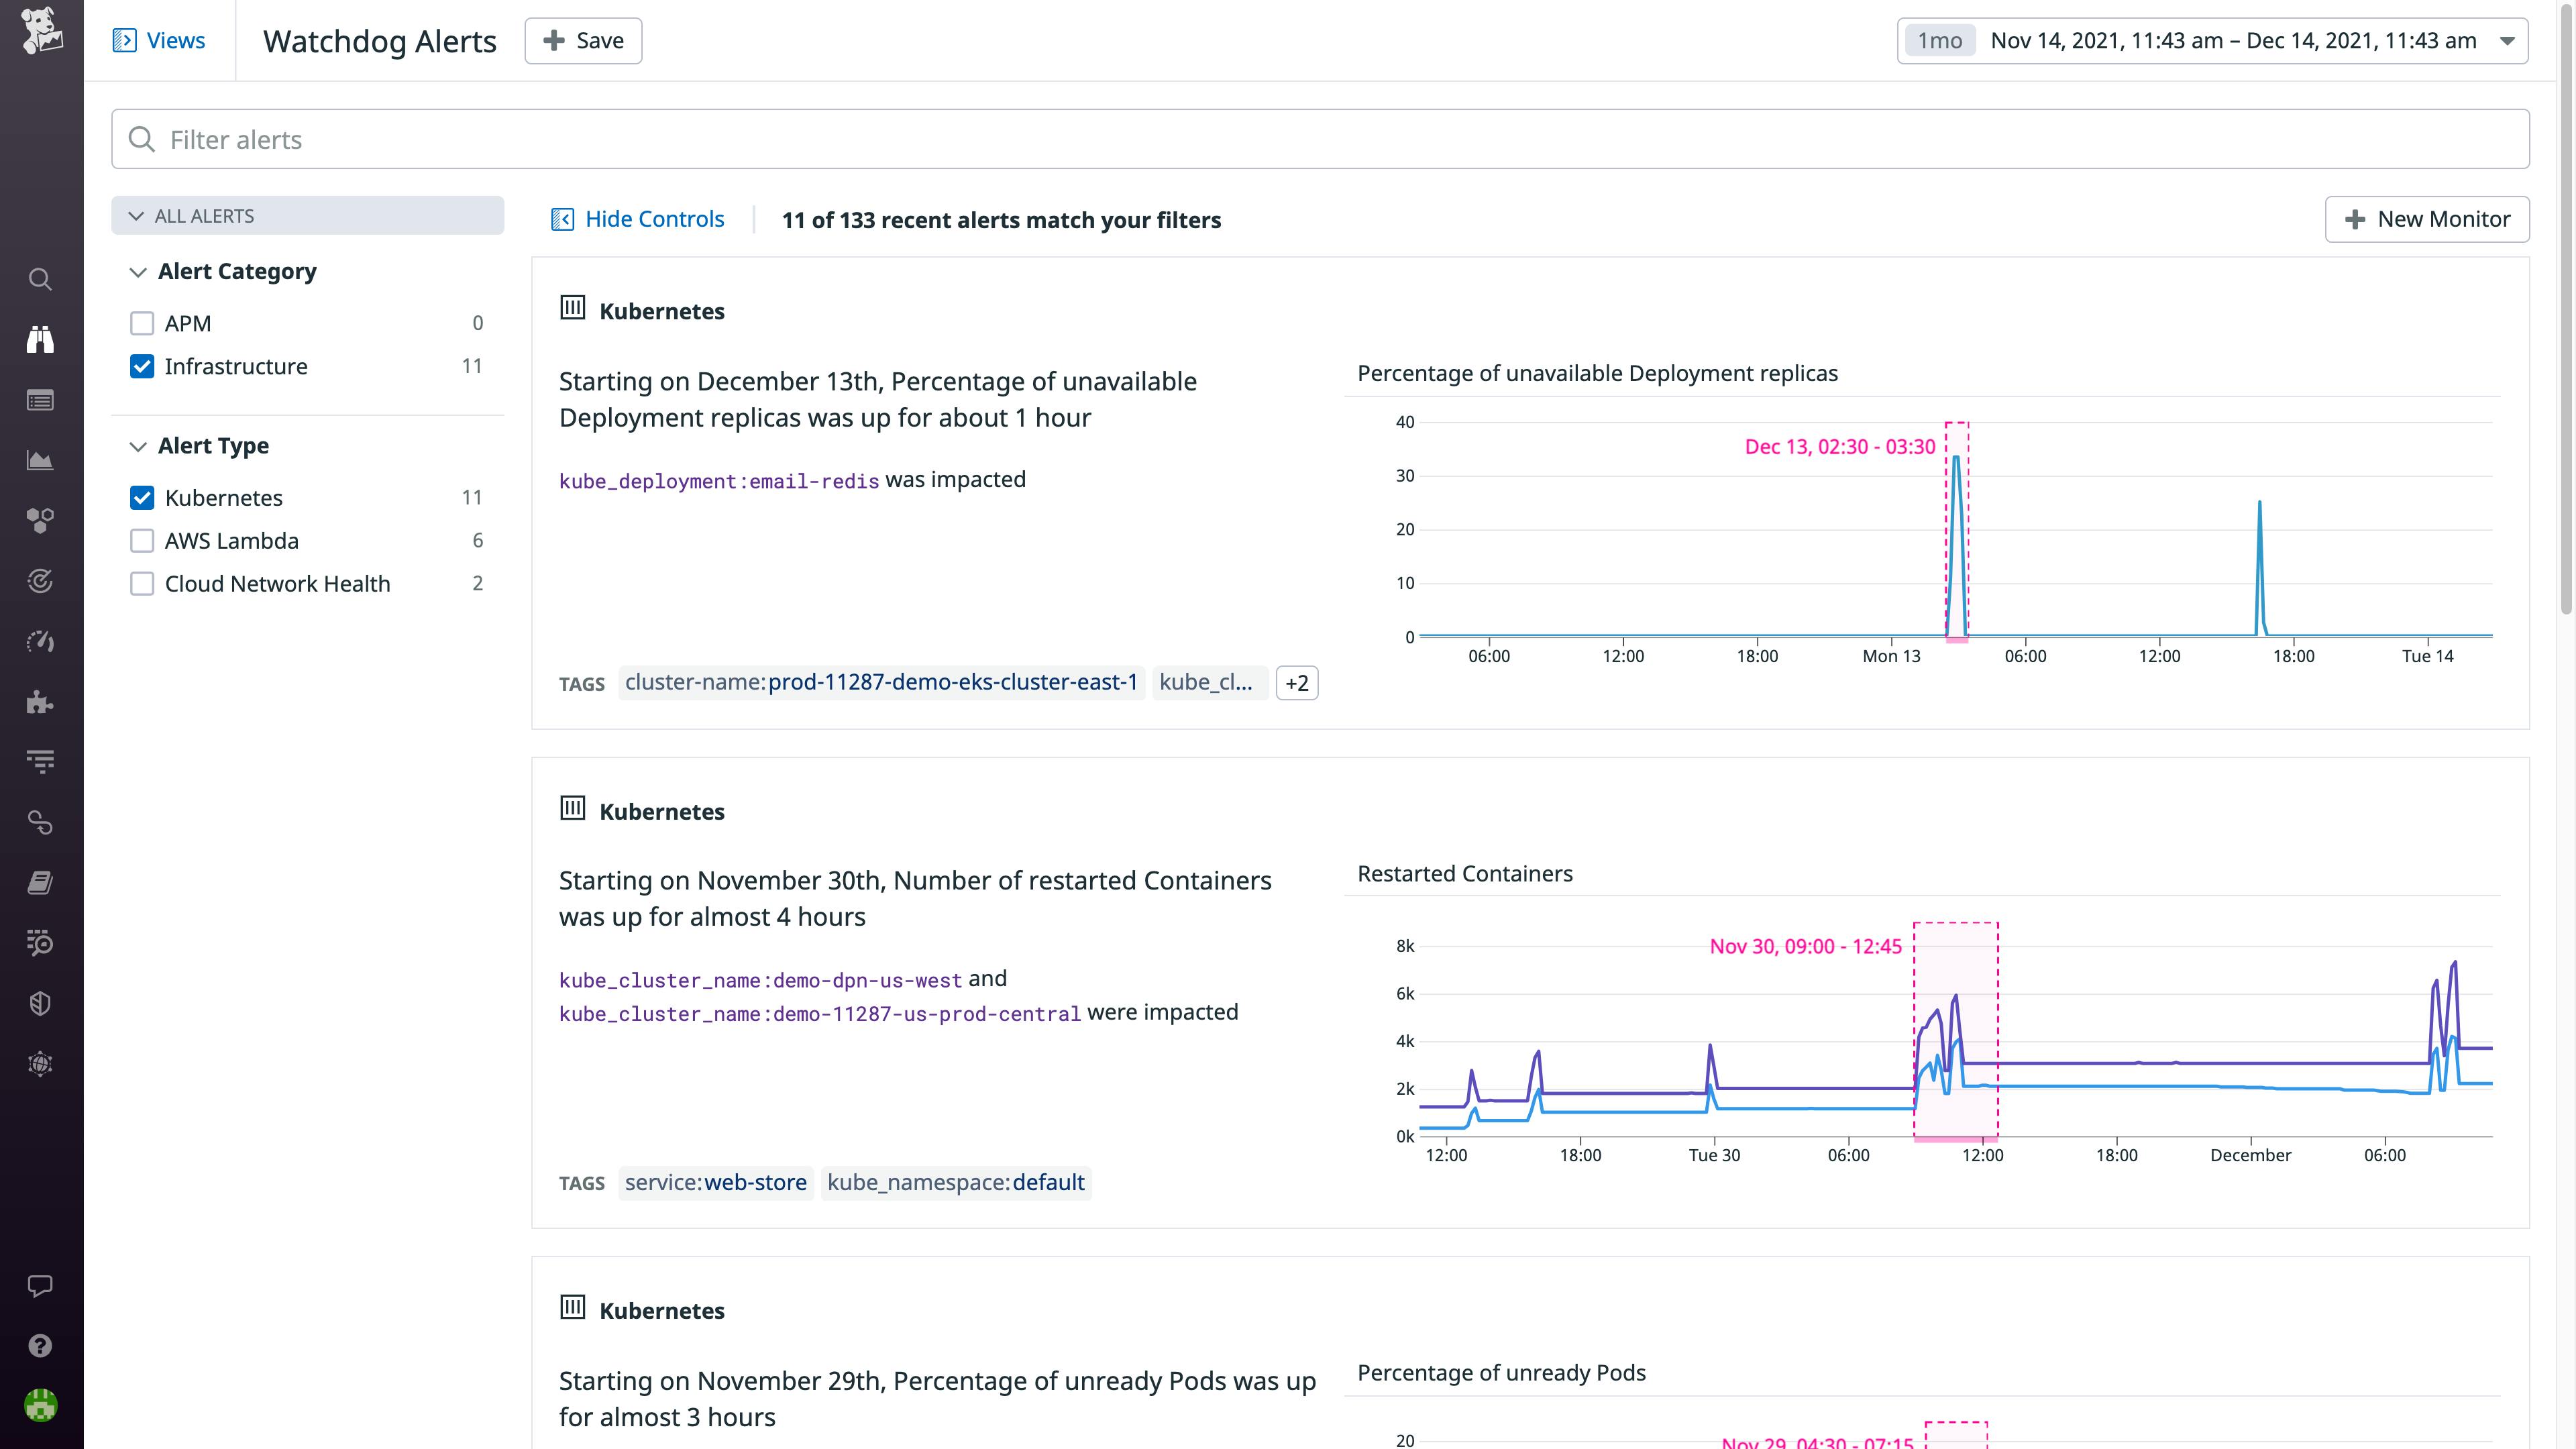Open the Events list icon in sidebar
Image resolution: width=2576 pixels, height=1449 pixels.
coord(40,400)
